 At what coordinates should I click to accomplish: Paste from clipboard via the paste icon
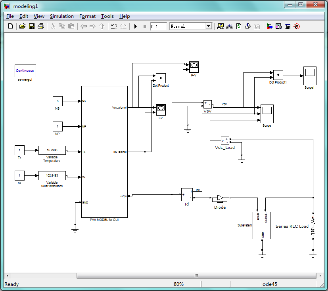[71, 26]
